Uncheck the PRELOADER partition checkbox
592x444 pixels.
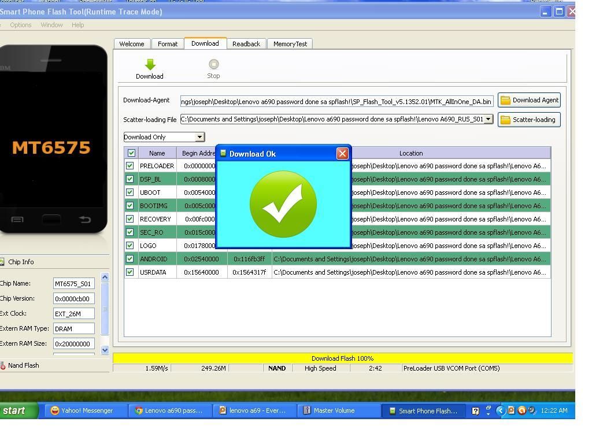point(130,166)
